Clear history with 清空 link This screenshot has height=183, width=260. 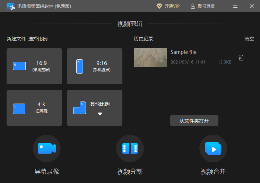tap(249, 39)
